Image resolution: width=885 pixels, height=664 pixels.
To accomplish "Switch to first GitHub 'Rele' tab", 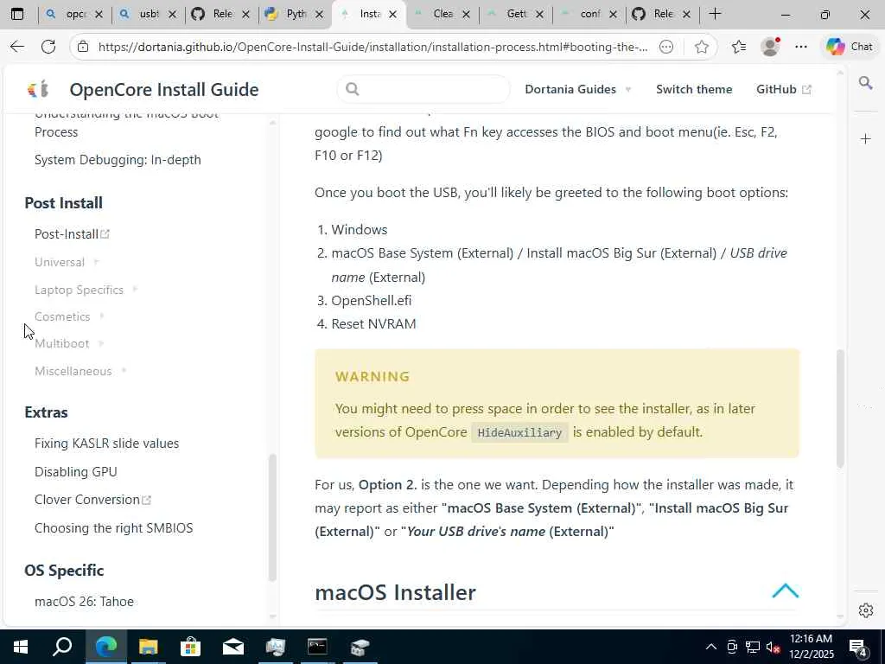I will [x=222, y=14].
